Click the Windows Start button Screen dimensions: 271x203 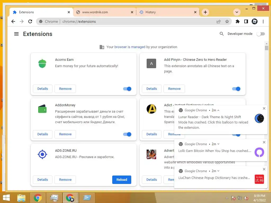6,198
